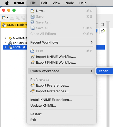Select Import KNIME Workflow...

(61, 57)
